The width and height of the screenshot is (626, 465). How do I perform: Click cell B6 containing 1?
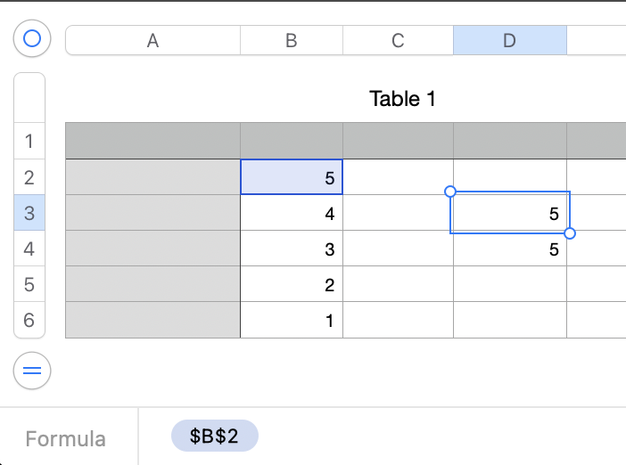pos(292,320)
